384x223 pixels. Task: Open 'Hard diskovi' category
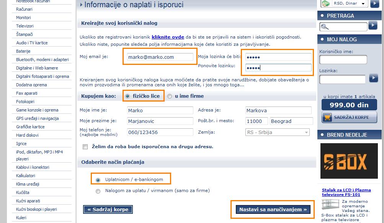(27, 135)
